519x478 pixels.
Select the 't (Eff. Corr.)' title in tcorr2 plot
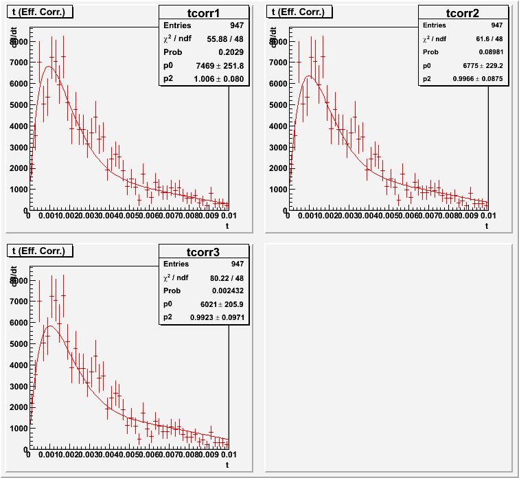[x=299, y=11]
